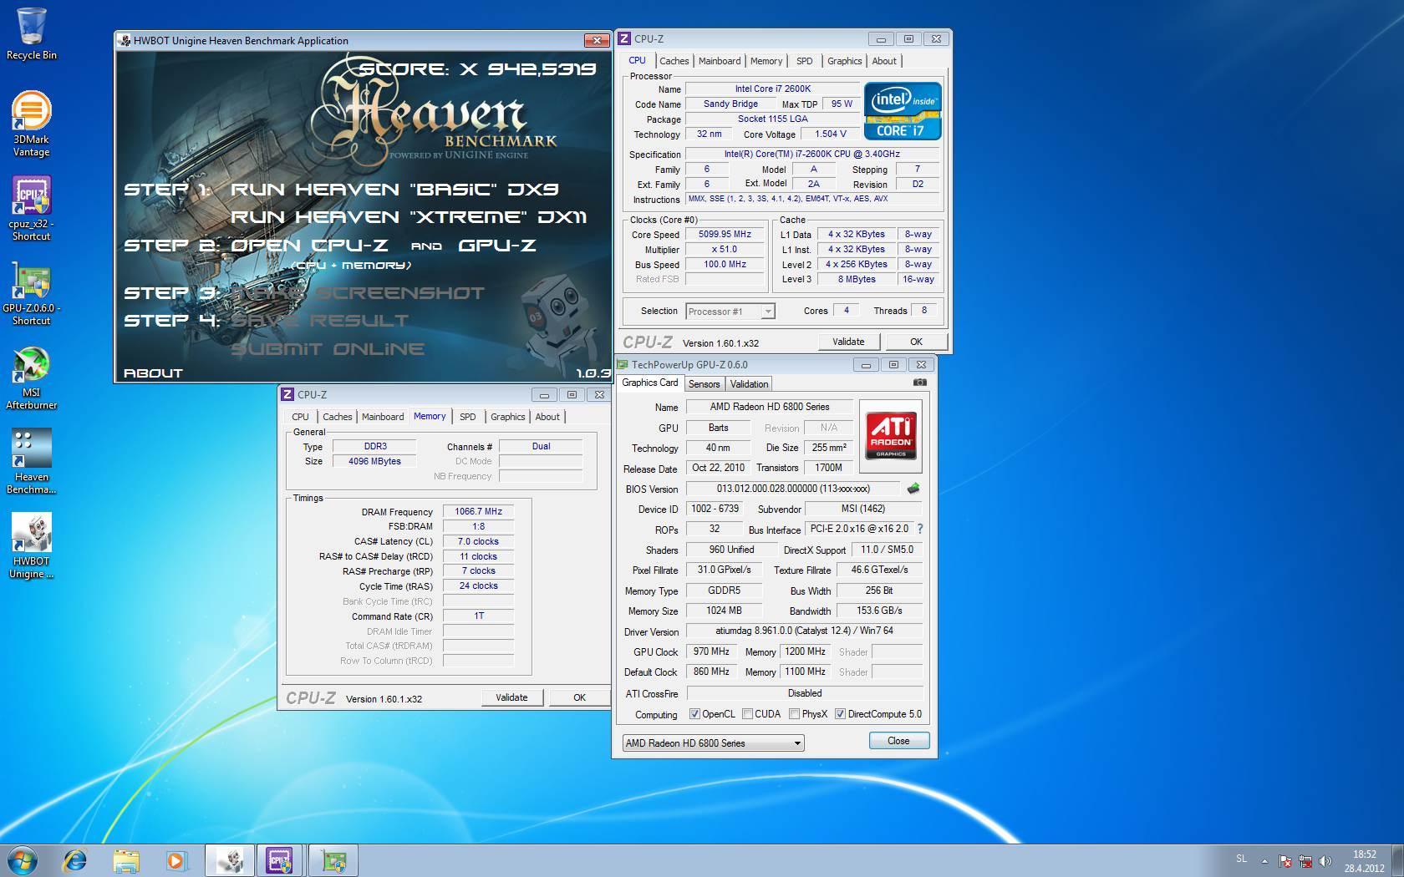The height and width of the screenshot is (877, 1404).
Task: Open Memory tab in top CPU-Z window
Action: pos(766,61)
